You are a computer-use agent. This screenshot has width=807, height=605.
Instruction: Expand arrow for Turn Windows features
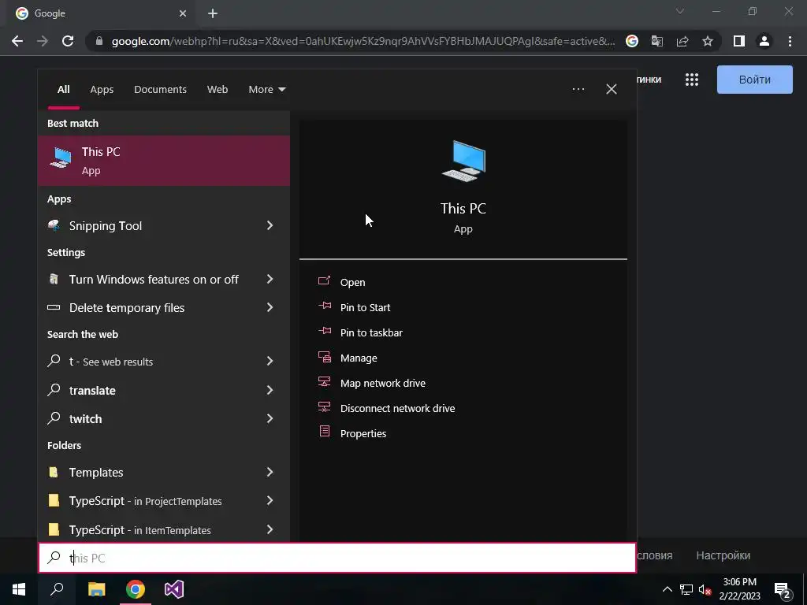tap(270, 279)
